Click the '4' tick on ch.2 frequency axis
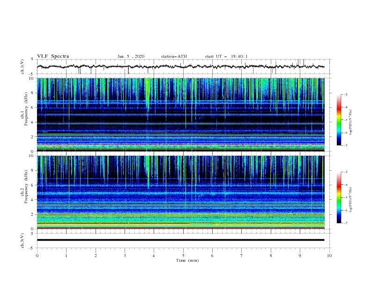 (x=33, y=200)
